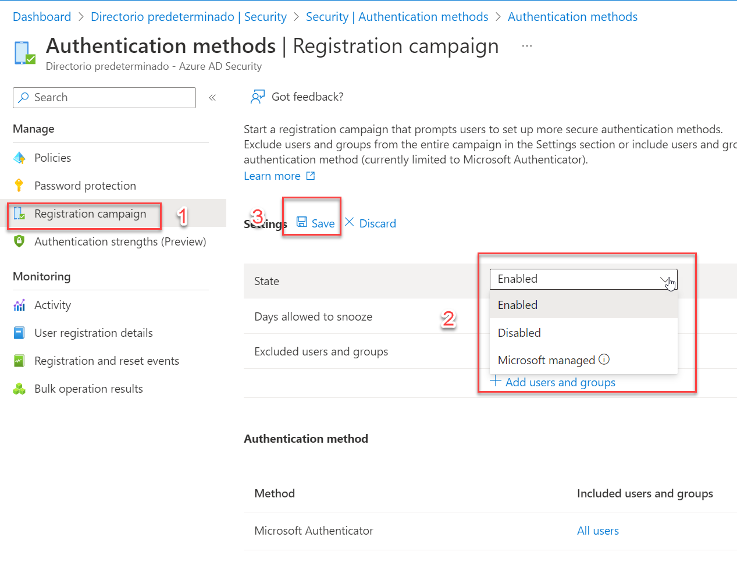Open User registration details via its icon
This screenshot has width=737, height=580.
pos(20,333)
